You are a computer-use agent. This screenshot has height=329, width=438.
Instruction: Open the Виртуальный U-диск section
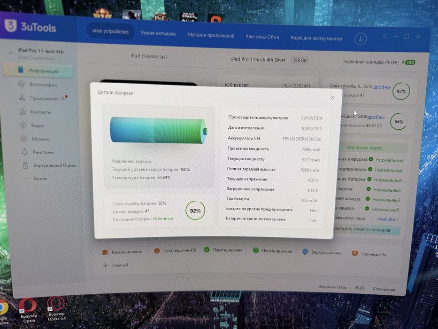coord(49,165)
